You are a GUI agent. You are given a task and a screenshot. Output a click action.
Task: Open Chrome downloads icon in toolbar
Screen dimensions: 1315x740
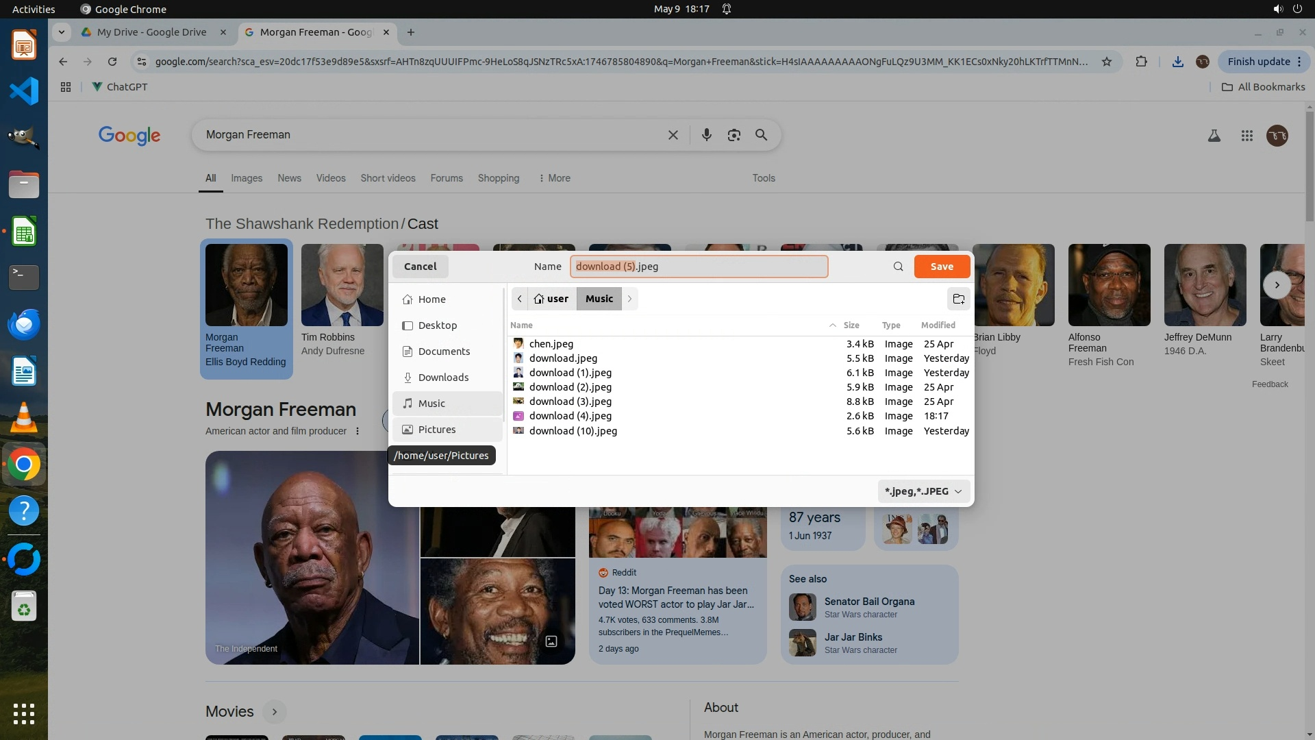[x=1177, y=62]
